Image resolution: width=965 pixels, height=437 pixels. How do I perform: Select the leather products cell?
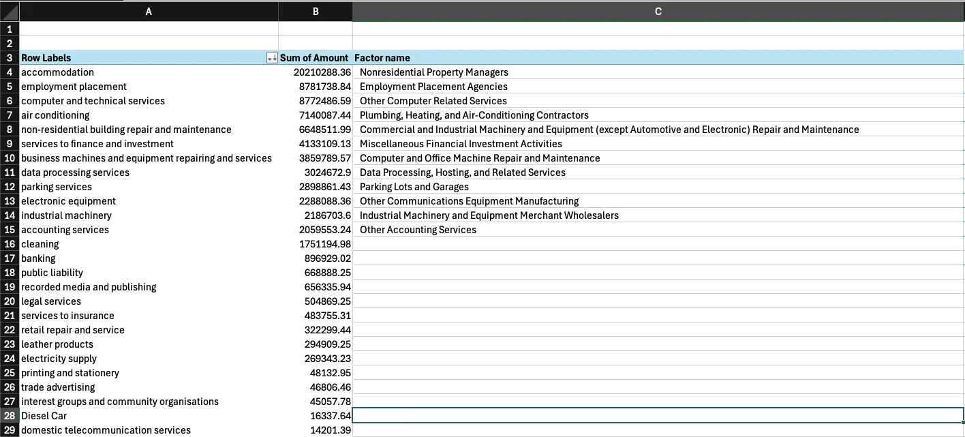pyautogui.click(x=149, y=344)
